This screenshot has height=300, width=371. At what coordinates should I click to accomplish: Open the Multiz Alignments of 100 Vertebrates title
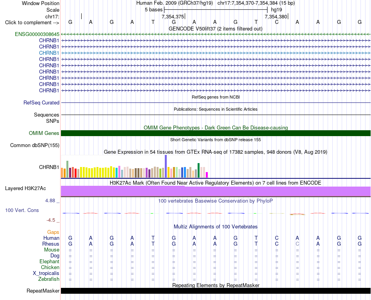coord(216,226)
